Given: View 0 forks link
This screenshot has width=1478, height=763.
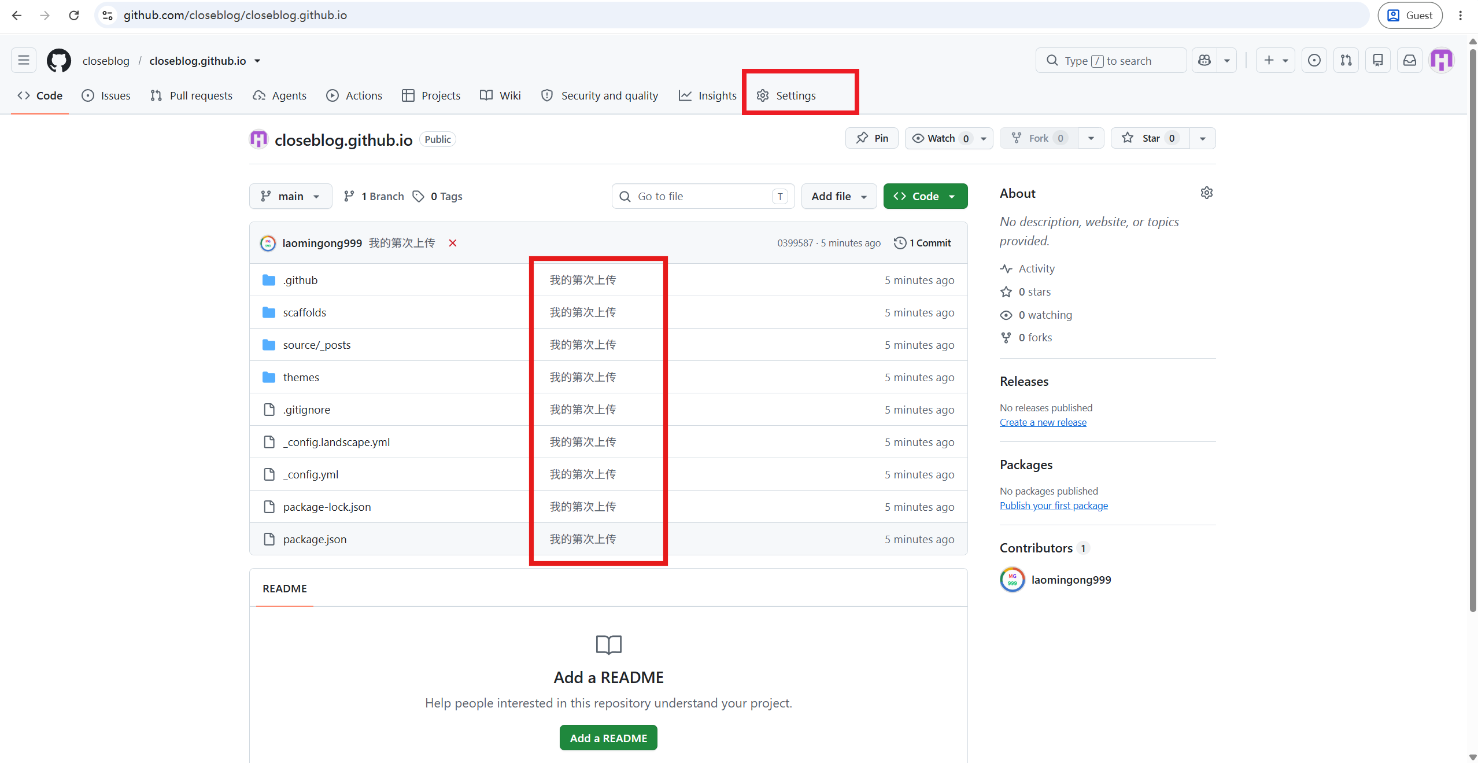Looking at the screenshot, I should 1026,337.
